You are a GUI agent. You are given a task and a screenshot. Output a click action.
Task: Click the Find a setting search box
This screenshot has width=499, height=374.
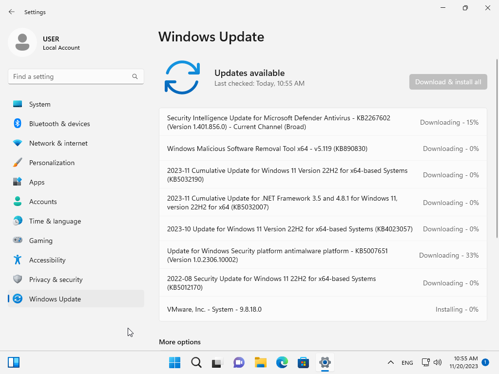click(x=76, y=76)
